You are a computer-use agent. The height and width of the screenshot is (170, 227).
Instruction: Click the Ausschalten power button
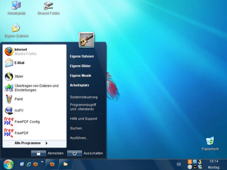pyautogui.click(x=74, y=153)
